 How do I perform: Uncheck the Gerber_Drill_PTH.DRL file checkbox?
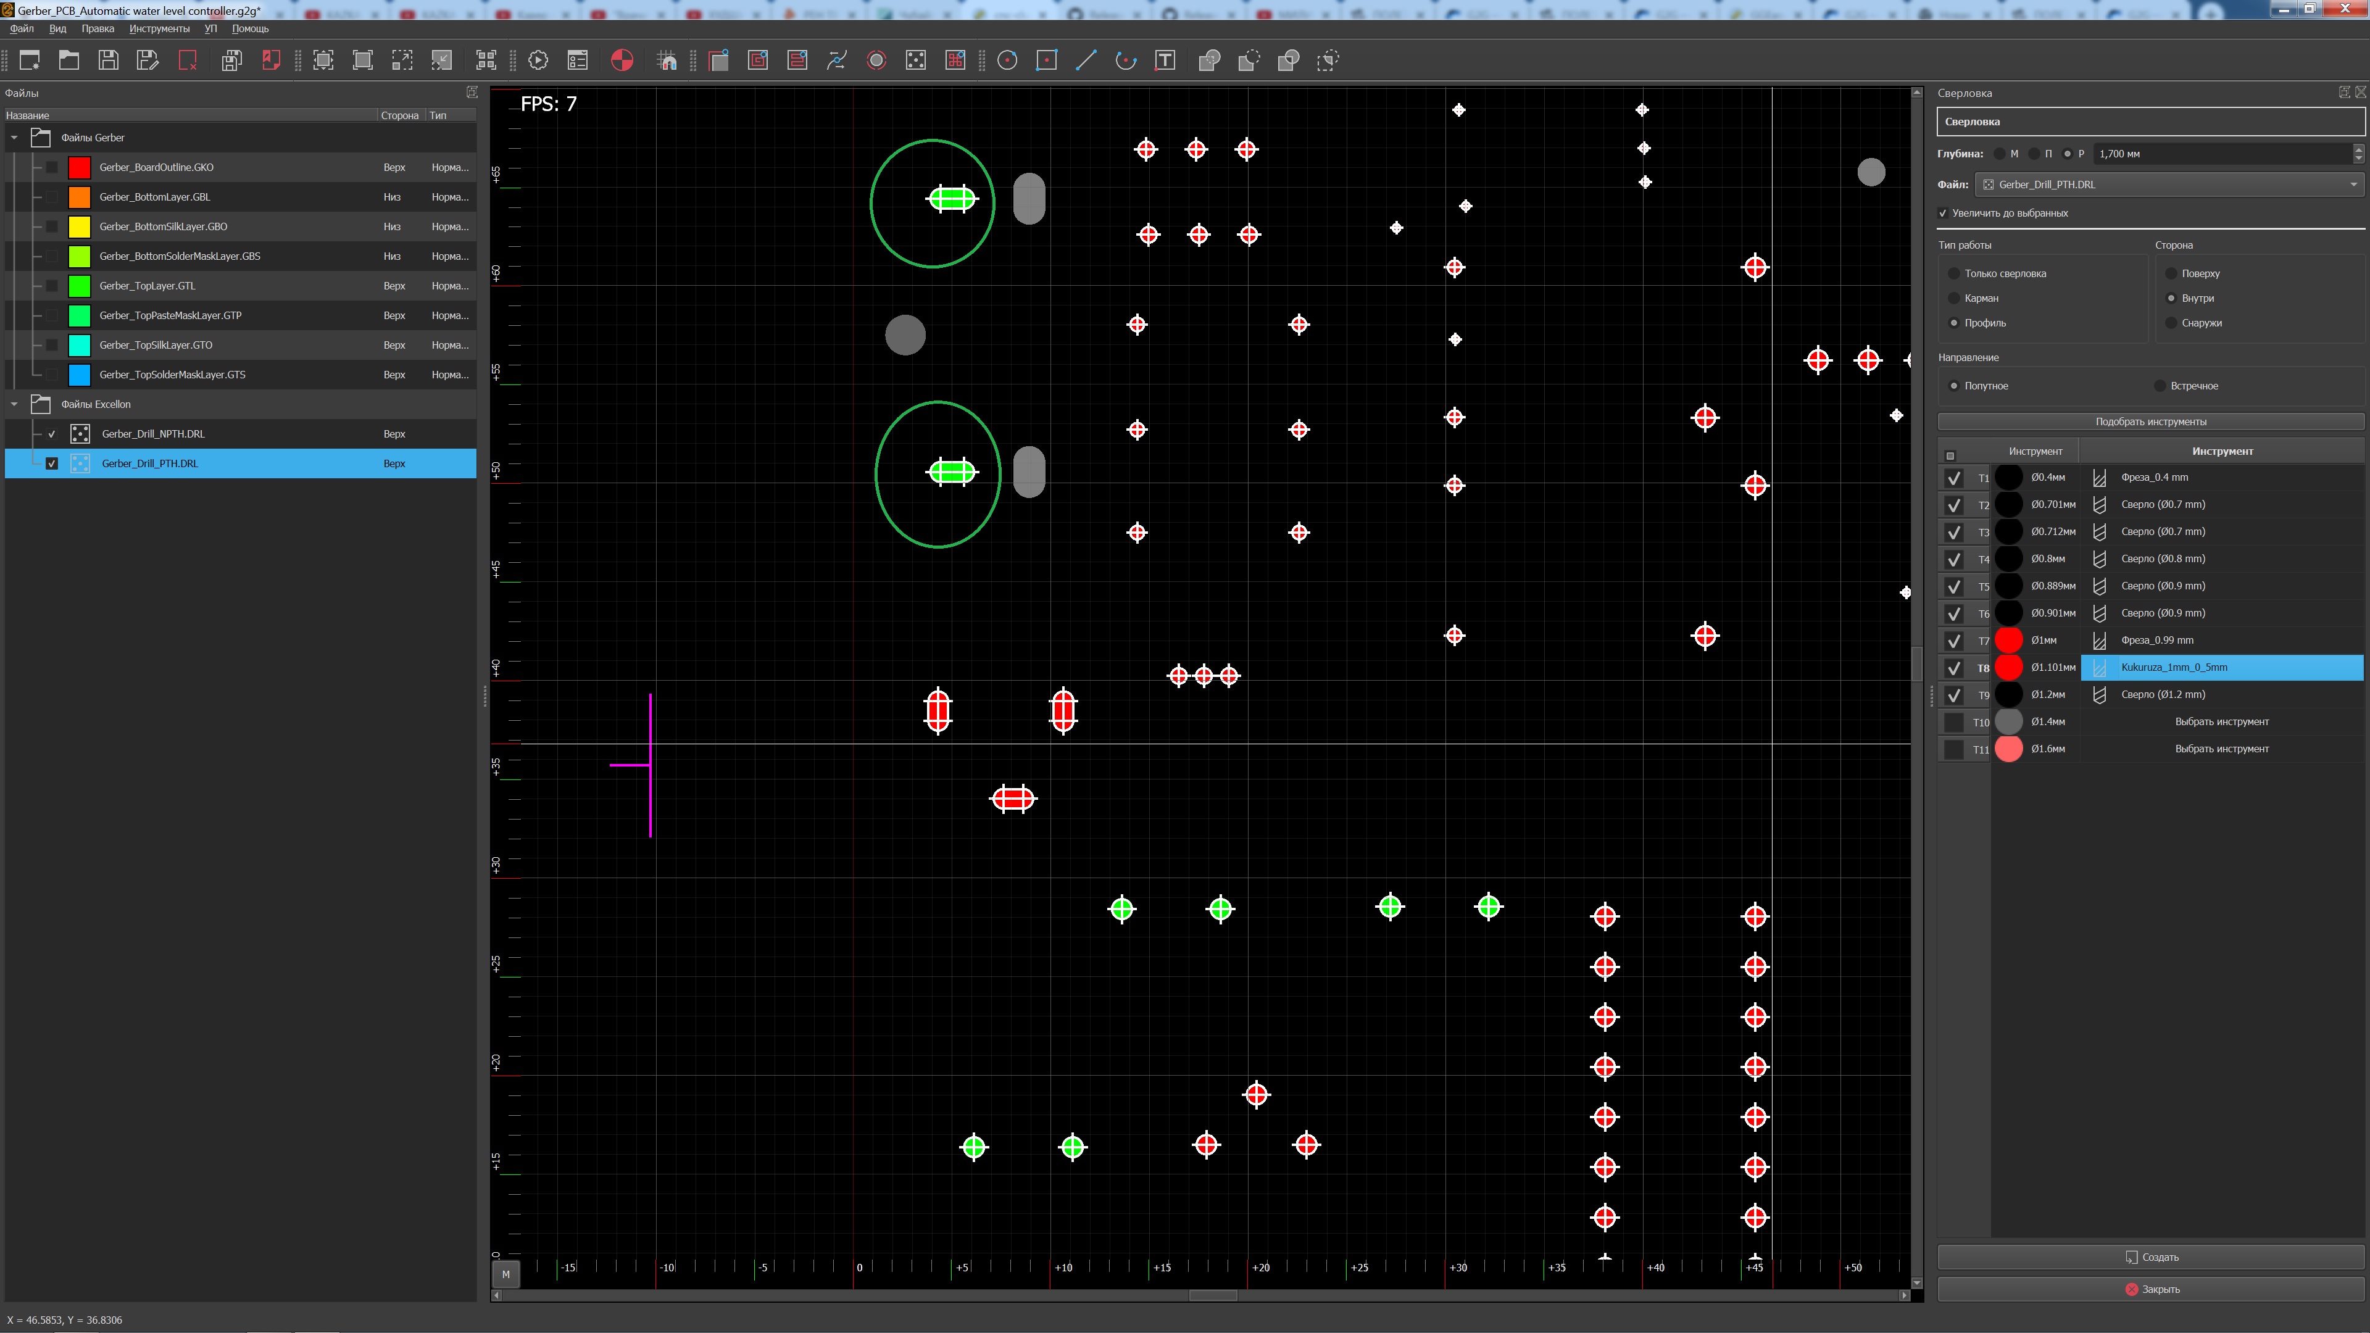(x=51, y=463)
